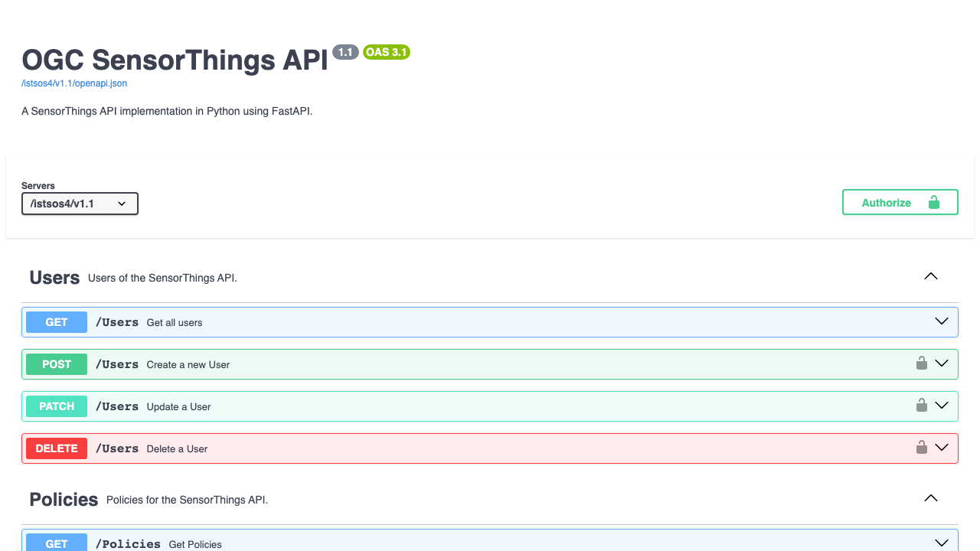Click 'Policies for the SensorThings API.' text

[x=187, y=500]
